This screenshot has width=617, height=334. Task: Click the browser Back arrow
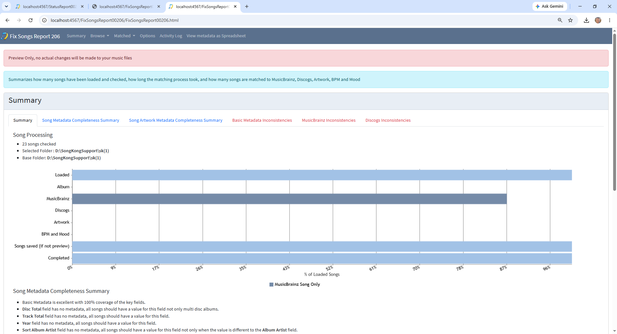(7, 20)
